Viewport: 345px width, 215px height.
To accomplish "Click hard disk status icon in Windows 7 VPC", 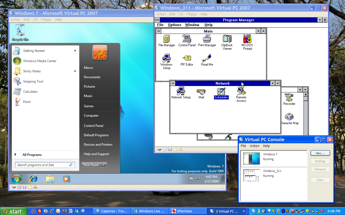I will tap(13, 187).
